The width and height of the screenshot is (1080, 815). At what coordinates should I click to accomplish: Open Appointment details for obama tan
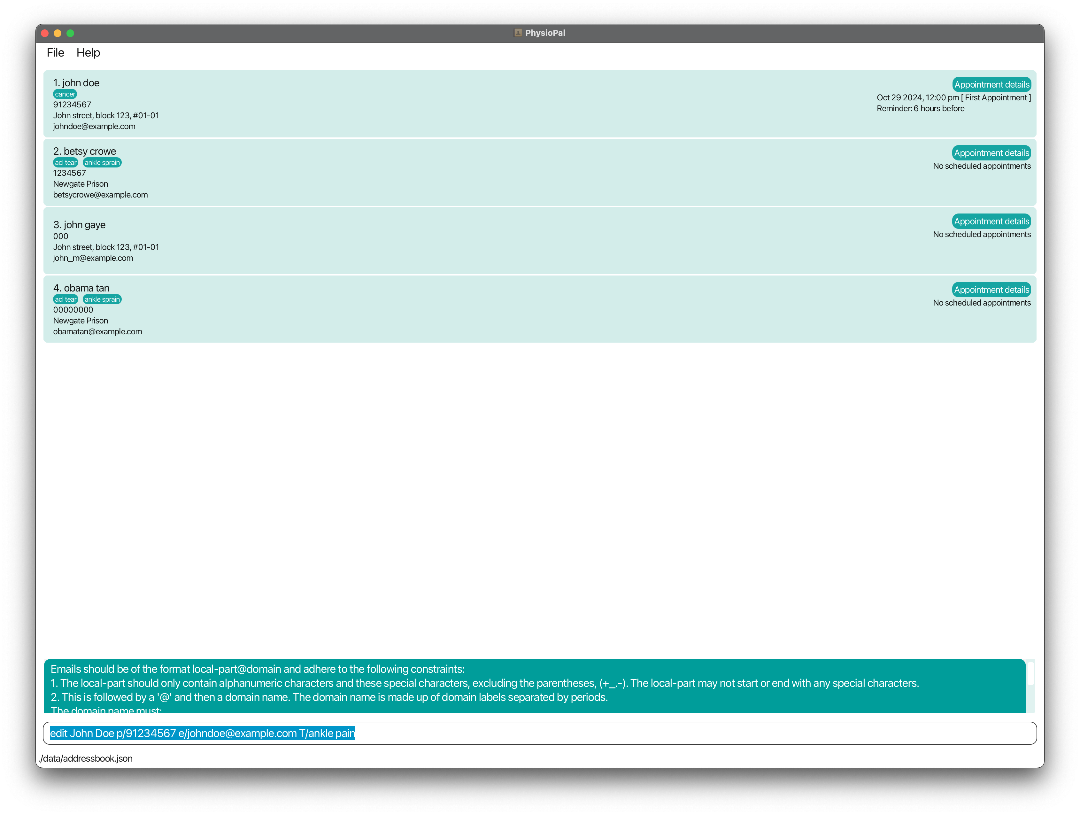[991, 290]
